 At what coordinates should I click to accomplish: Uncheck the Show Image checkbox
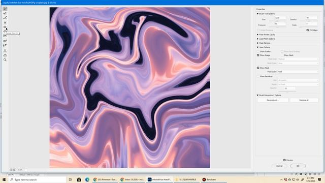tap(258, 55)
